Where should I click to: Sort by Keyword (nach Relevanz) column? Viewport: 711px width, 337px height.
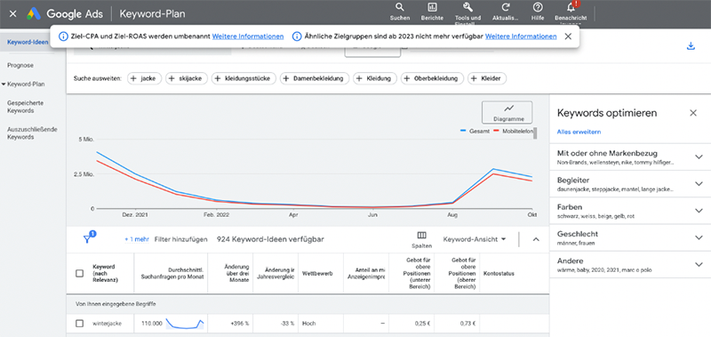click(x=106, y=273)
